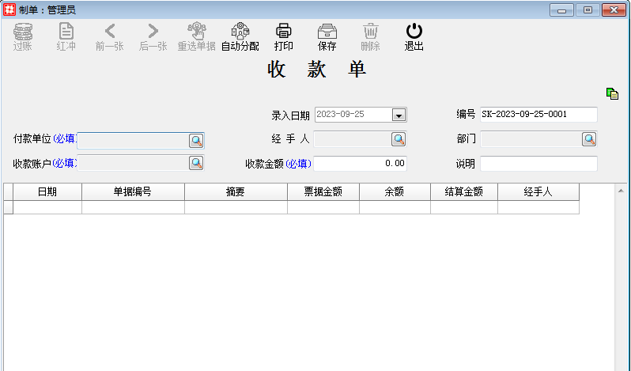Open lookup for 部门 field
Screen dimensions: 631x371
coord(589,139)
